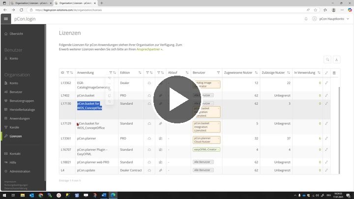Image resolution: width=354 pixels, height=199 pixels.
Task: Edit license L4 with pencil icon
Action: click(326, 170)
